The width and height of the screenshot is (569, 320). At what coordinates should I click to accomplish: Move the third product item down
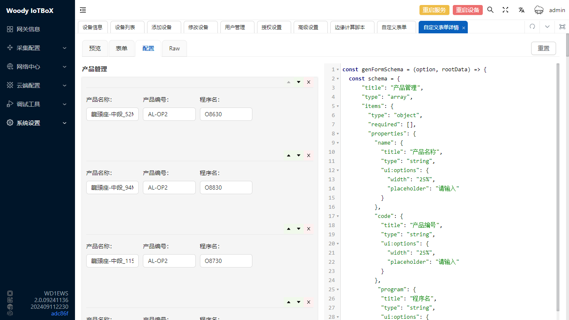299,229
